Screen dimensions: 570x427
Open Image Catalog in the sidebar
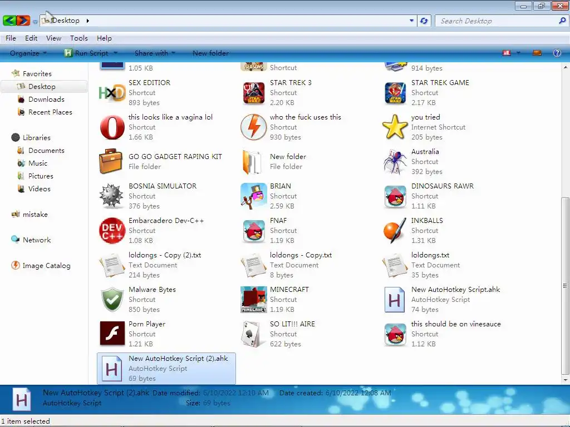pyautogui.click(x=41, y=266)
